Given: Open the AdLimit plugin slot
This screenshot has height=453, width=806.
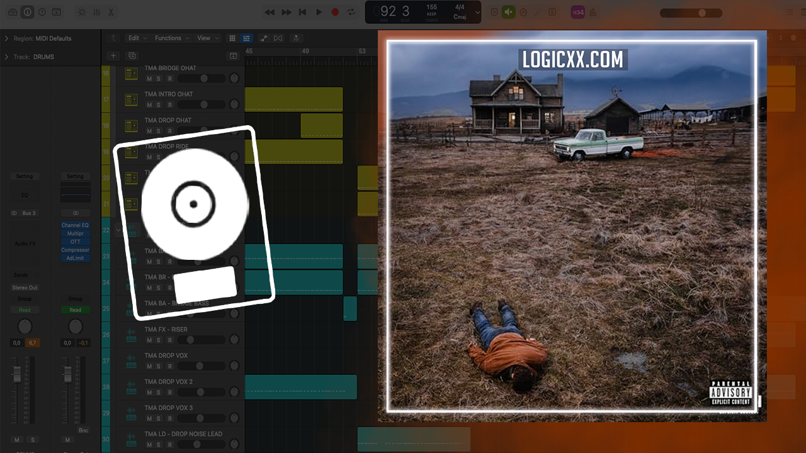Looking at the screenshot, I should click(75, 258).
